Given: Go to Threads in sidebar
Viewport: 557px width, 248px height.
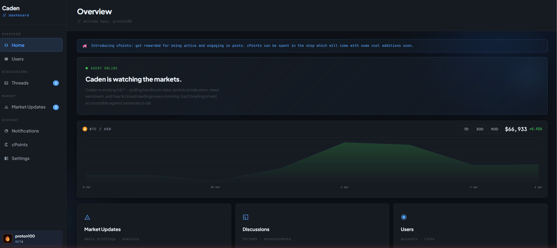Looking at the screenshot, I should click(31, 83).
